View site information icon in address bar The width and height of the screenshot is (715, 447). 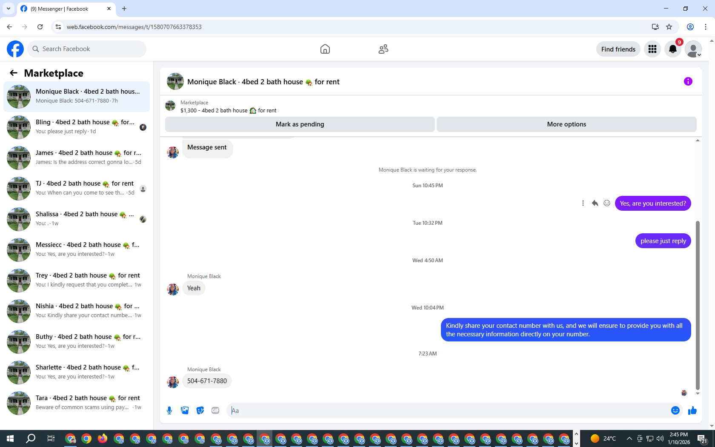click(x=58, y=27)
